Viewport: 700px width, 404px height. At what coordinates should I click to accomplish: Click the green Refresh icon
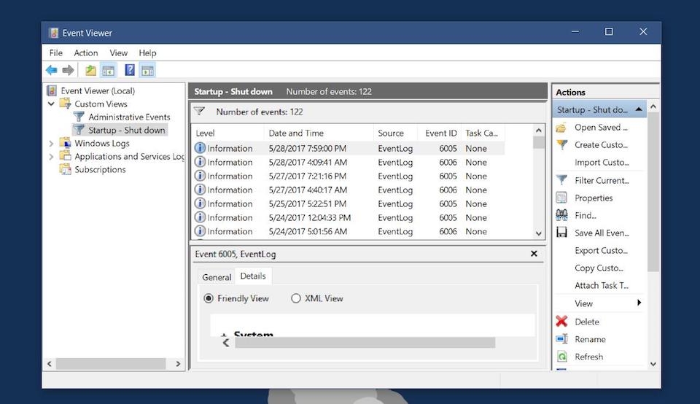click(x=561, y=356)
